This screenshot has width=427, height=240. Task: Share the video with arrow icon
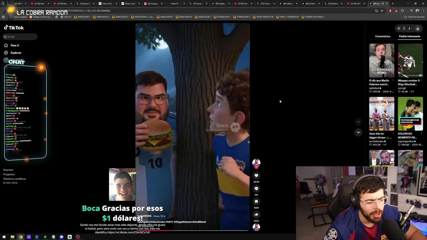[x=256, y=214]
